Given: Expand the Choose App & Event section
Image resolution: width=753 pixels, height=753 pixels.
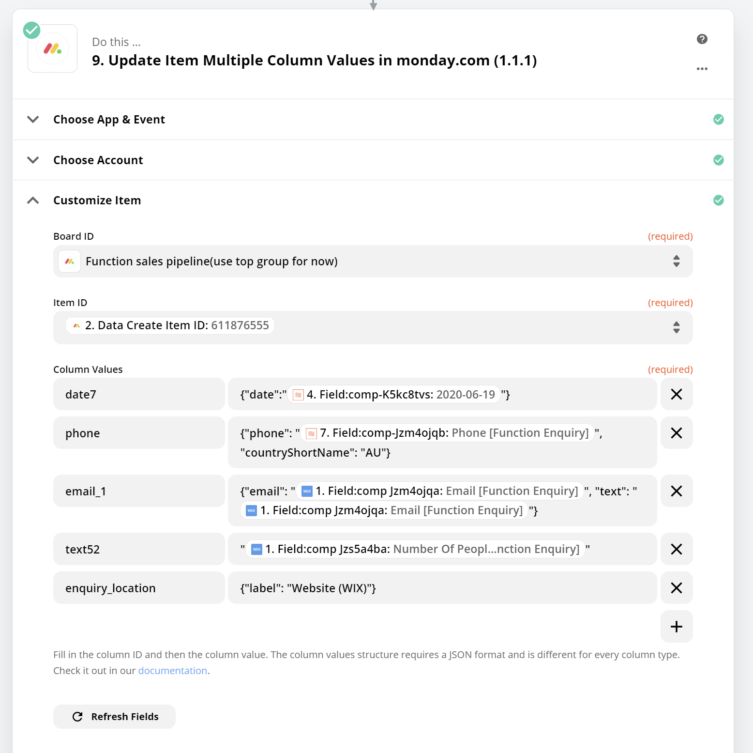Looking at the screenshot, I should [x=33, y=119].
